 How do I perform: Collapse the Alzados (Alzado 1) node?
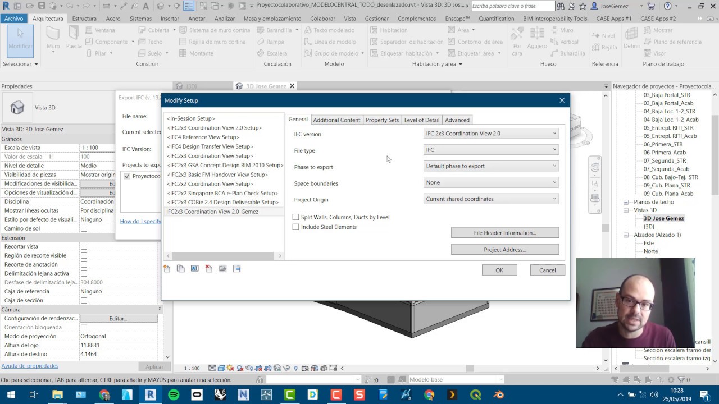(626, 235)
